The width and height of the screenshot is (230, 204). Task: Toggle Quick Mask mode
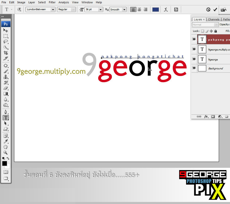[x=6, y=172]
